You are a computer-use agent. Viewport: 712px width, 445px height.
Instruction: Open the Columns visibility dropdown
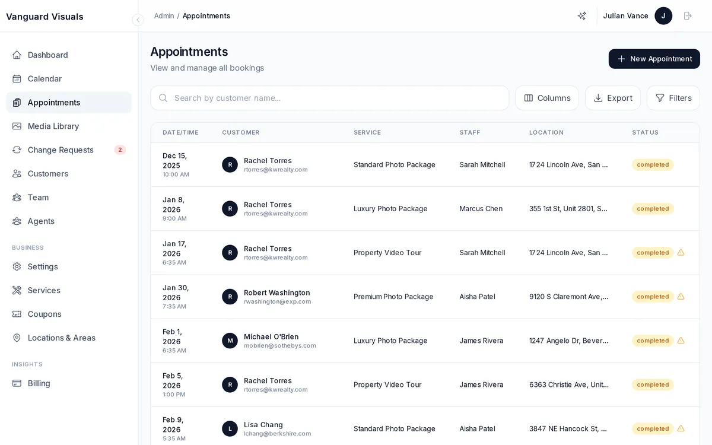(546, 98)
